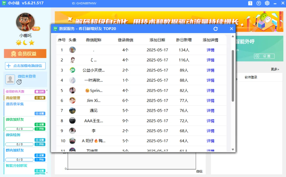
Task: Click the 群内加好友 0/0 progress bar
Action: click(x=19, y=160)
